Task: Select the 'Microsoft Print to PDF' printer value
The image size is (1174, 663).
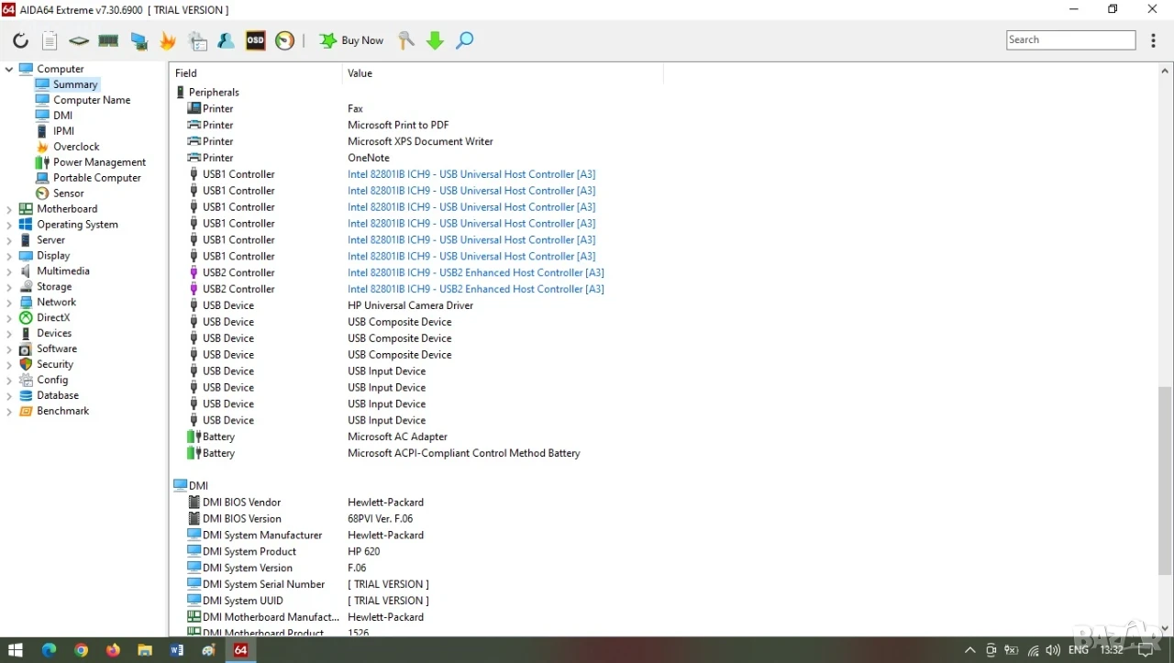Action: [x=398, y=126]
